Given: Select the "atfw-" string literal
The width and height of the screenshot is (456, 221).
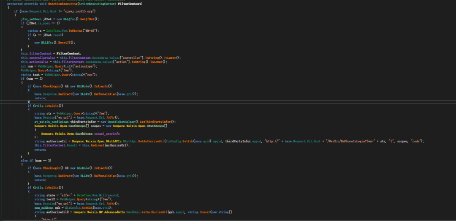Looking at the screenshot, I should (x=67, y=195).
